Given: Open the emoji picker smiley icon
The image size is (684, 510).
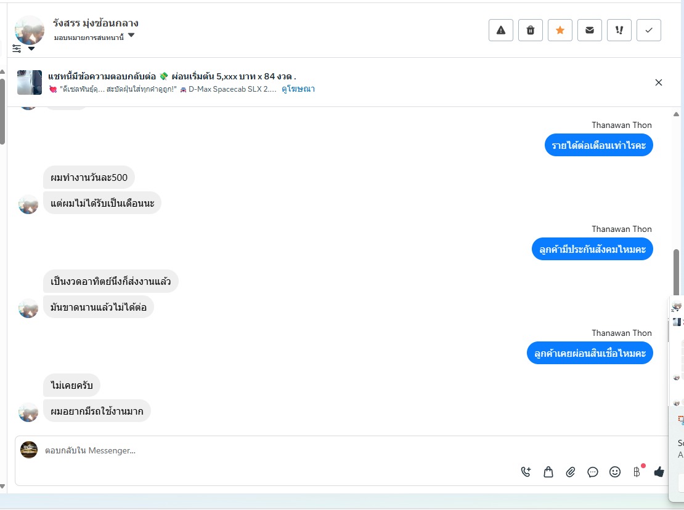Looking at the screenshot, I should pos(614,472).
